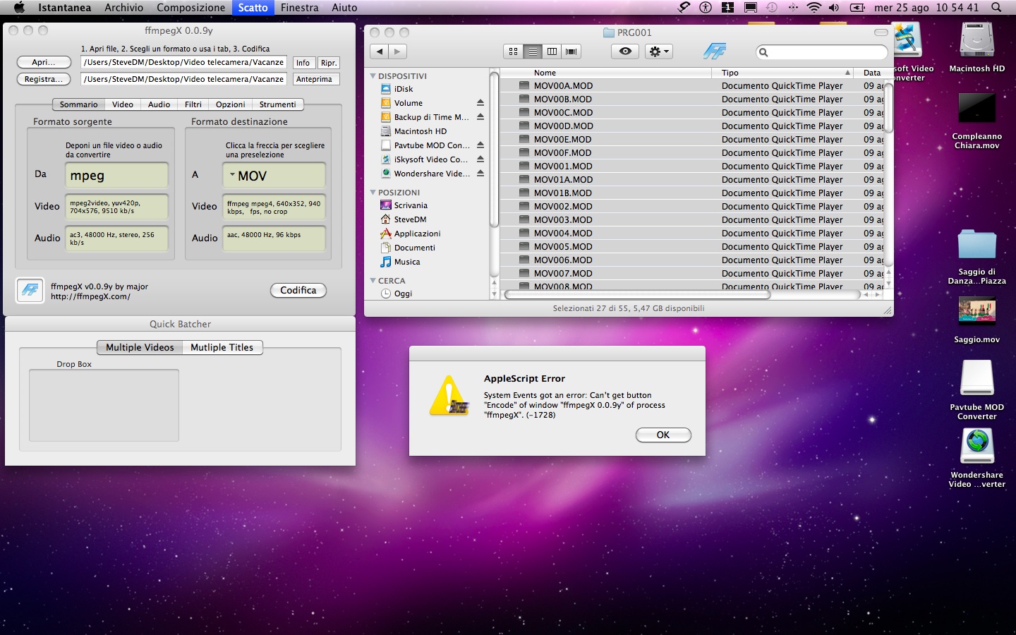Select Multiple Videos tab in Quick Batcher

(x=140, y=347)
